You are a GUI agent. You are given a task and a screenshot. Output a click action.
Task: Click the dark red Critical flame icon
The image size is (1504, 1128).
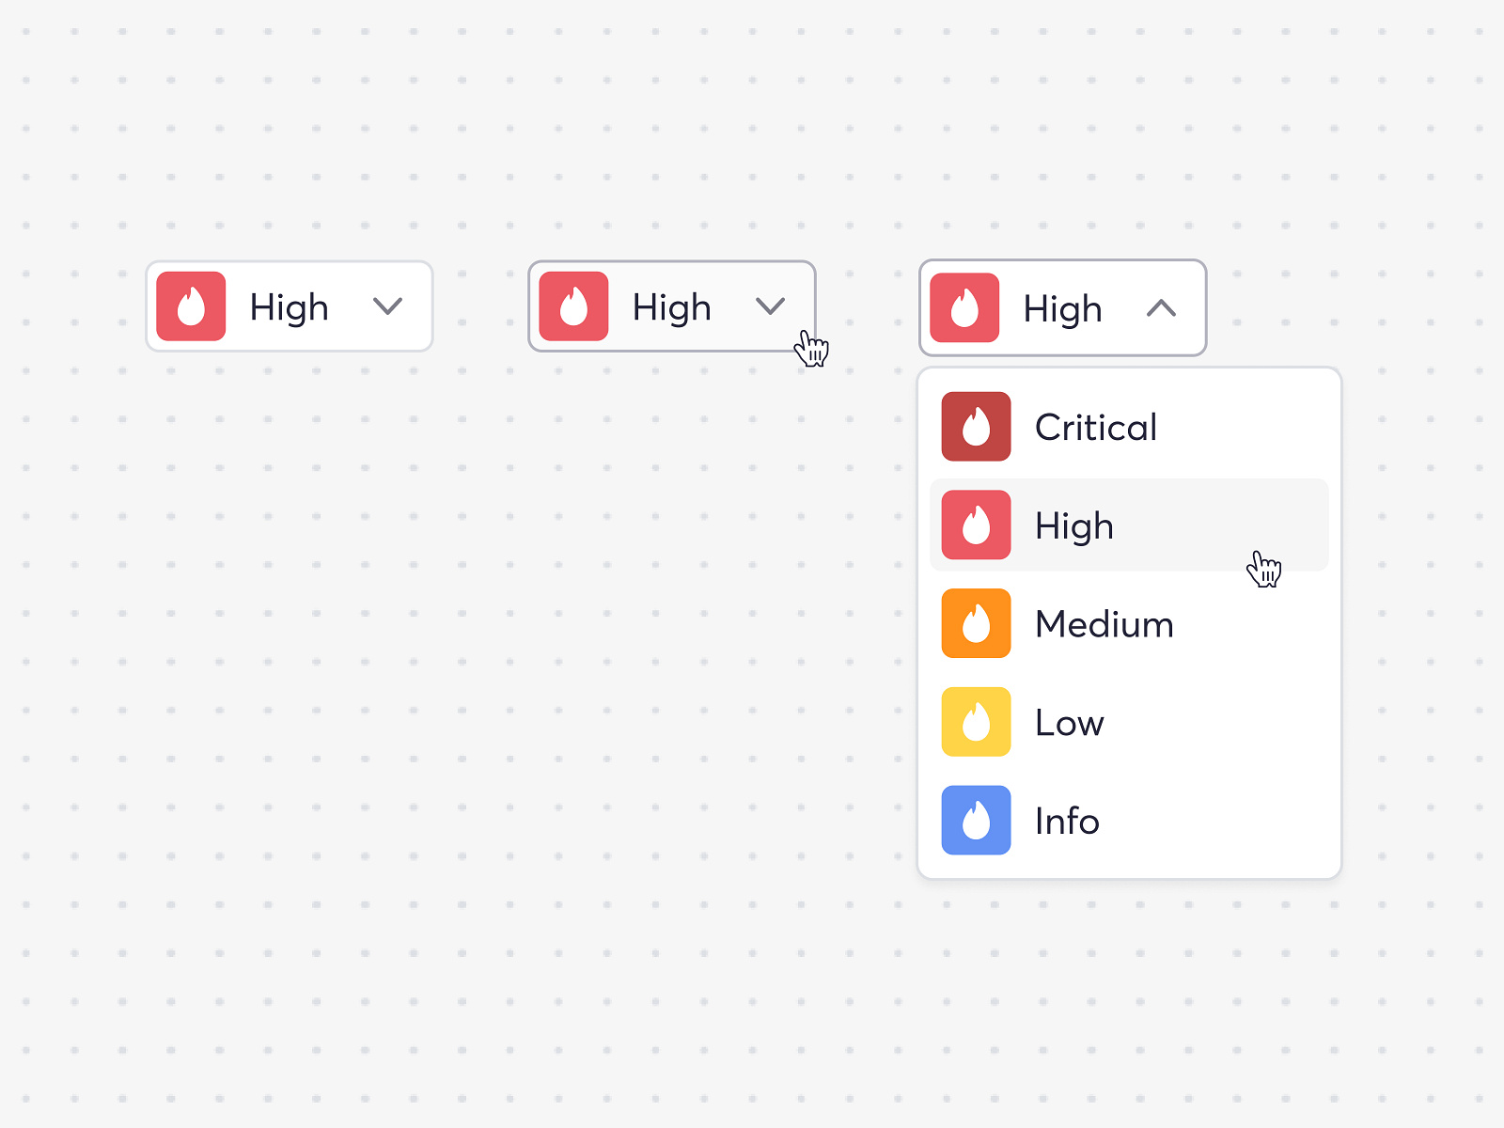975,425
